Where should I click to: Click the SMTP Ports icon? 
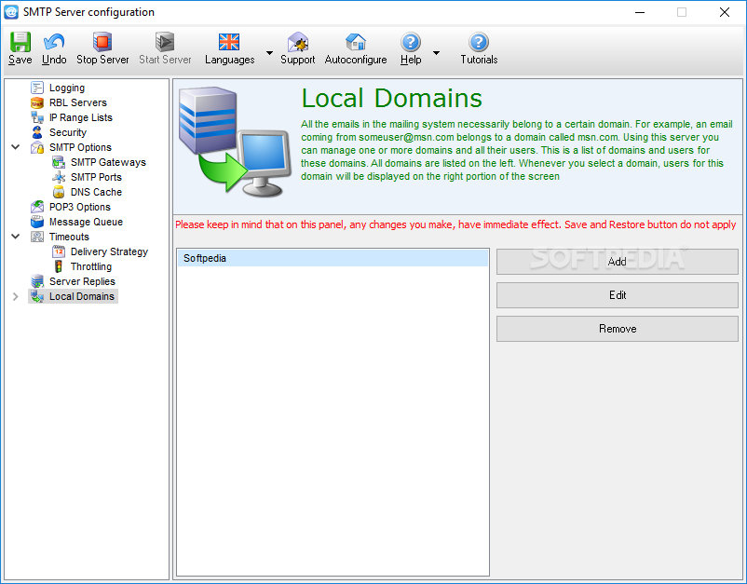tap(59, 177)
